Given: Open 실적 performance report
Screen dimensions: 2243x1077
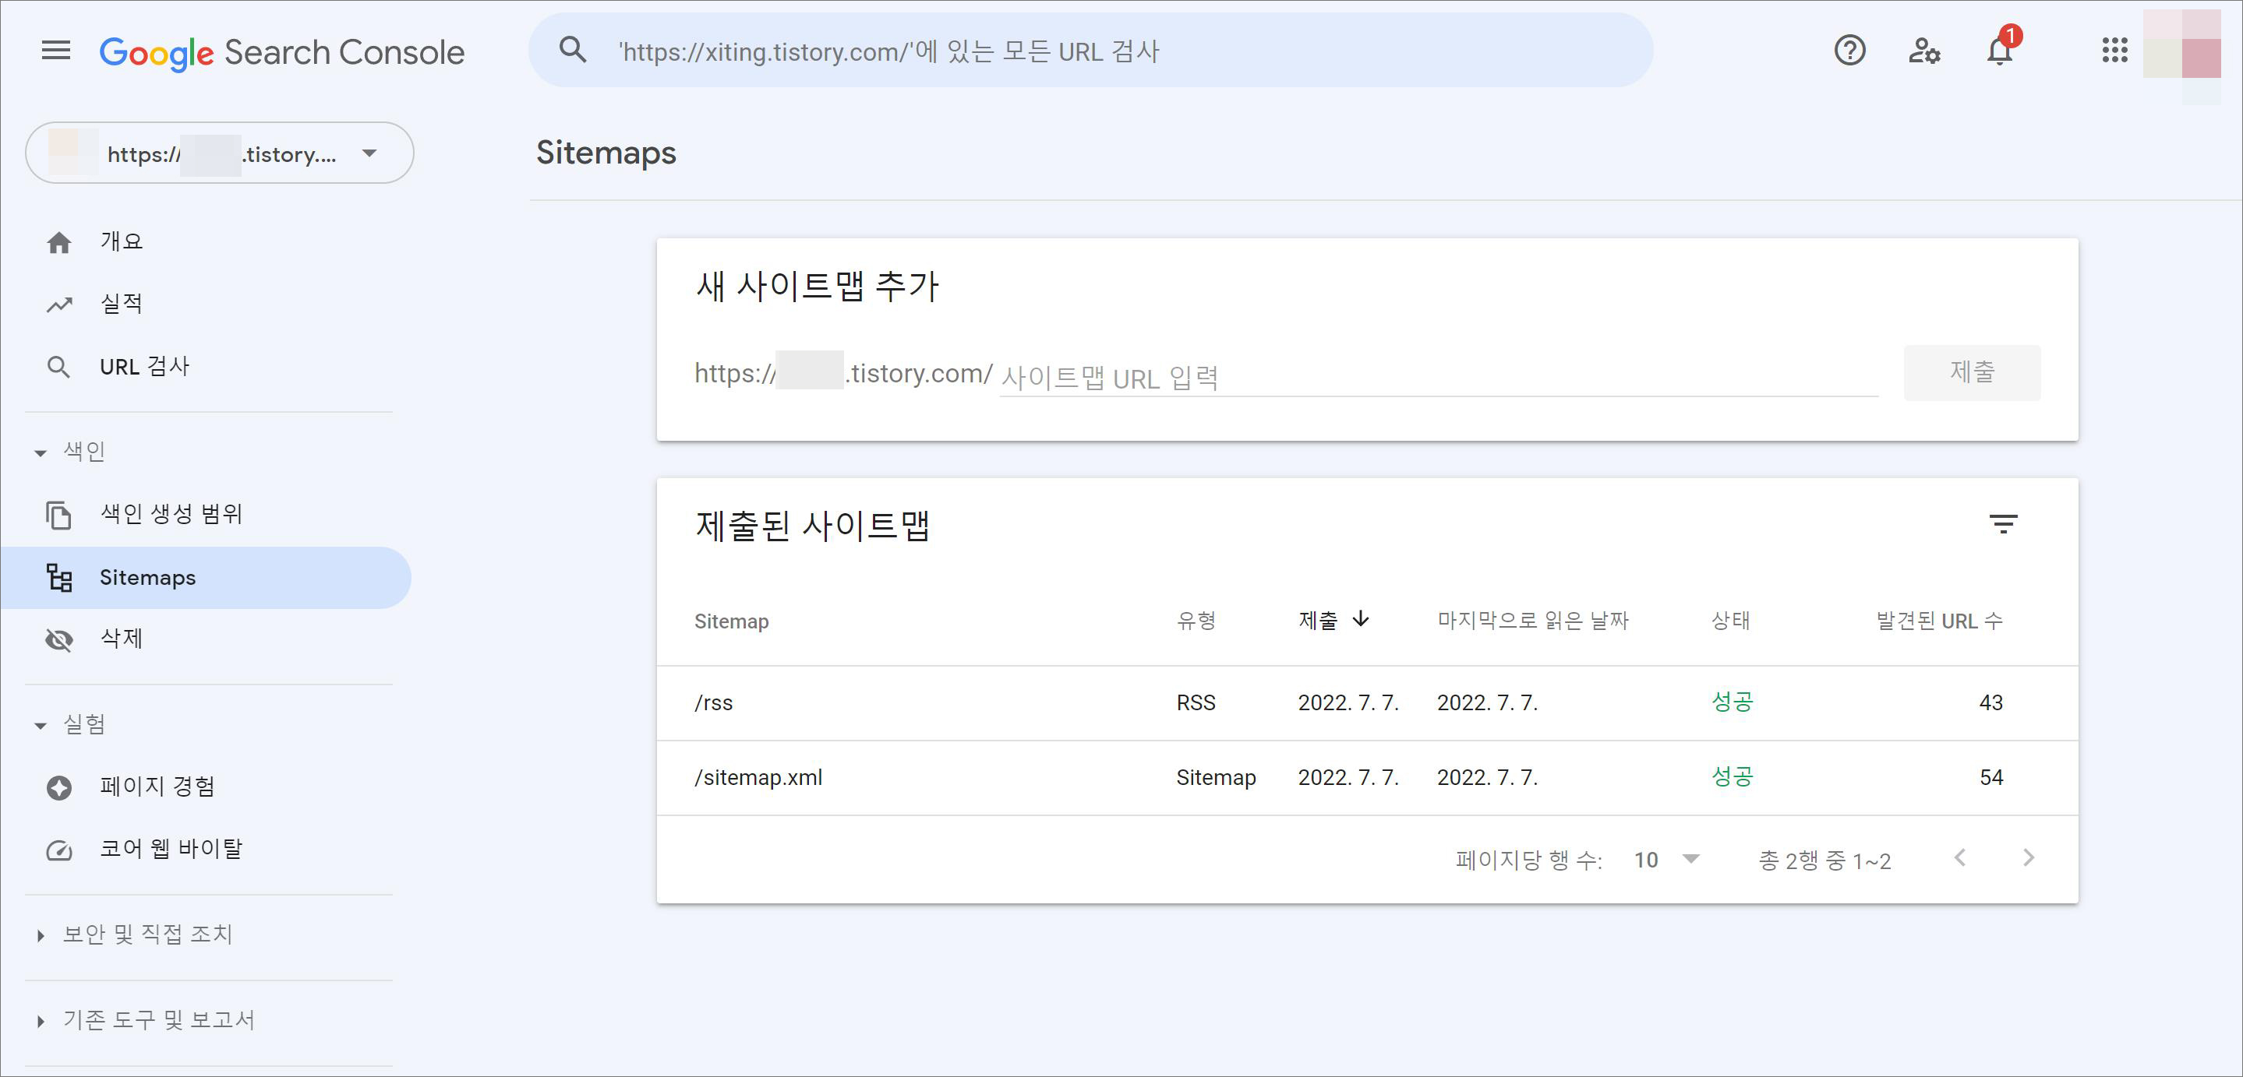Looking at the screenshot, I should 120,304.
